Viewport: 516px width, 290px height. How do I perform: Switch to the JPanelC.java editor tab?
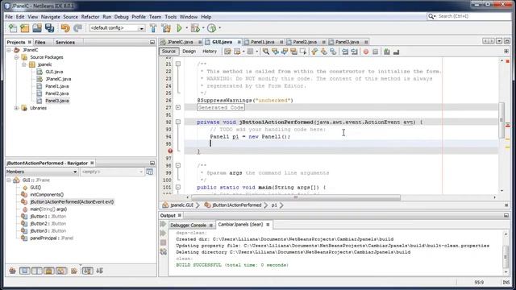pos(180,42)
